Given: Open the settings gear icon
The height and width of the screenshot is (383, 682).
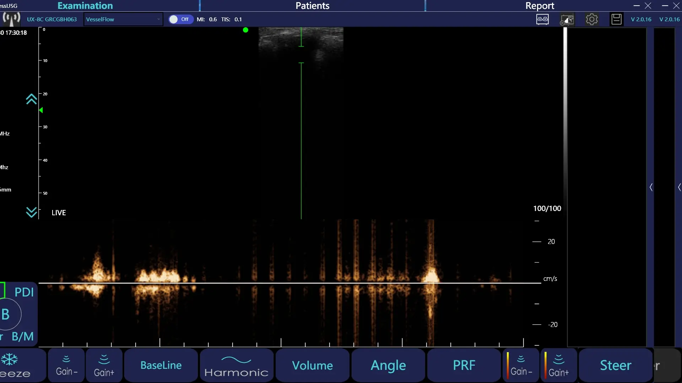Looking at the screenshot, I should (591, 19).
